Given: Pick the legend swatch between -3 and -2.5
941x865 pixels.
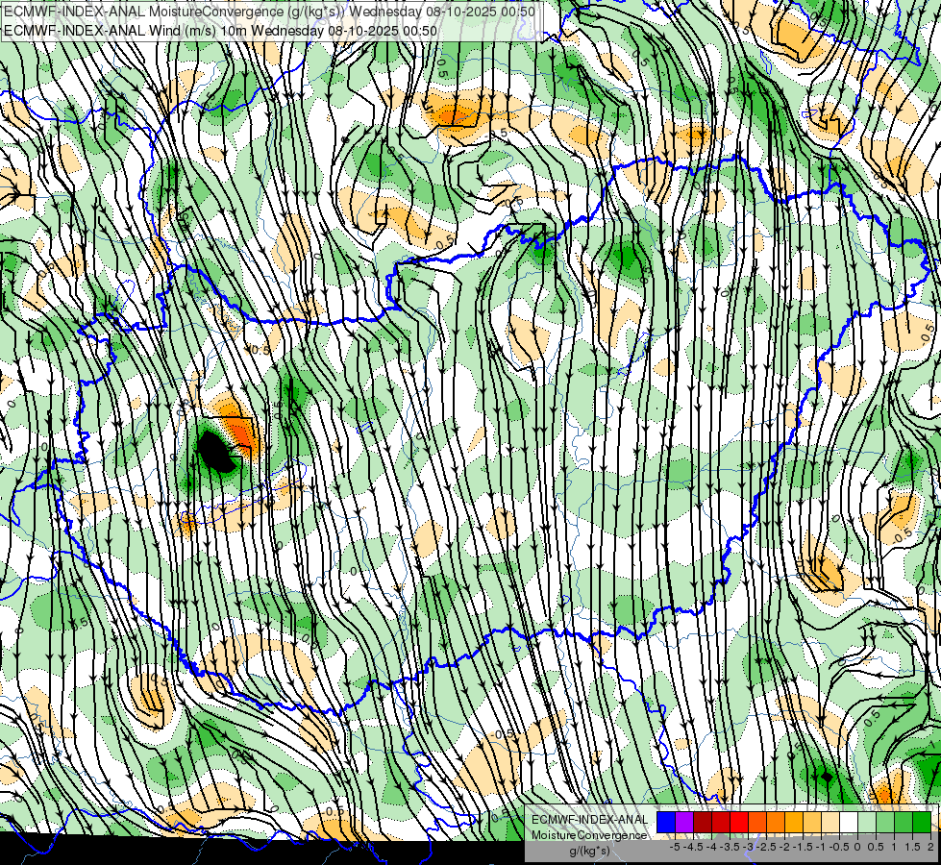Looking at the screenshot, I should point(757,823).
